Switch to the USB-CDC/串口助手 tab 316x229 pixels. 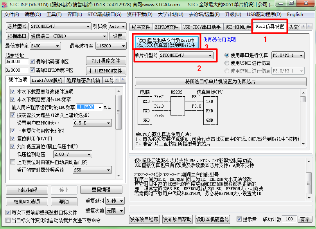pos(202,27)
